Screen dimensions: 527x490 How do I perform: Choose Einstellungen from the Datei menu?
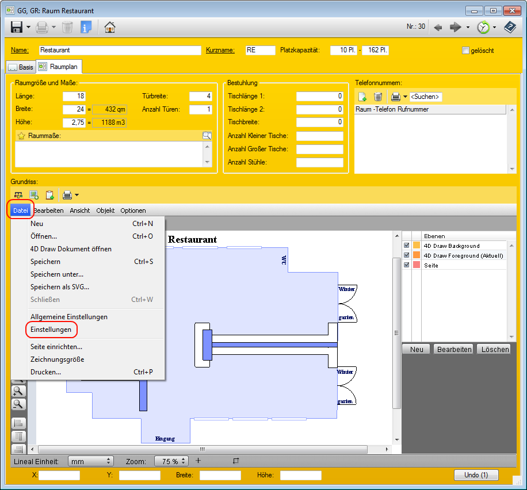pos(51,330)
